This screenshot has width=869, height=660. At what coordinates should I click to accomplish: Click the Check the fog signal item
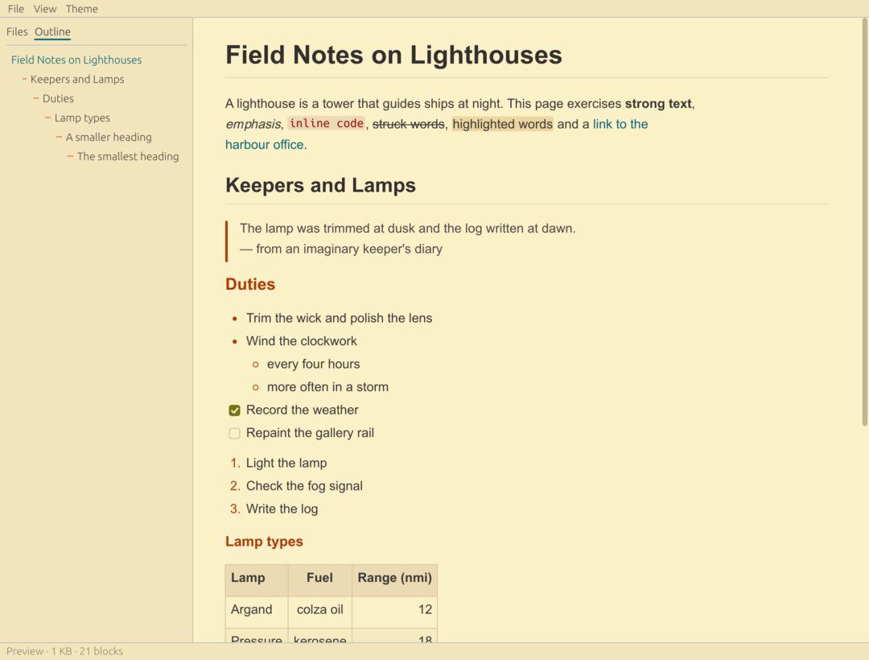click(304, 486)
